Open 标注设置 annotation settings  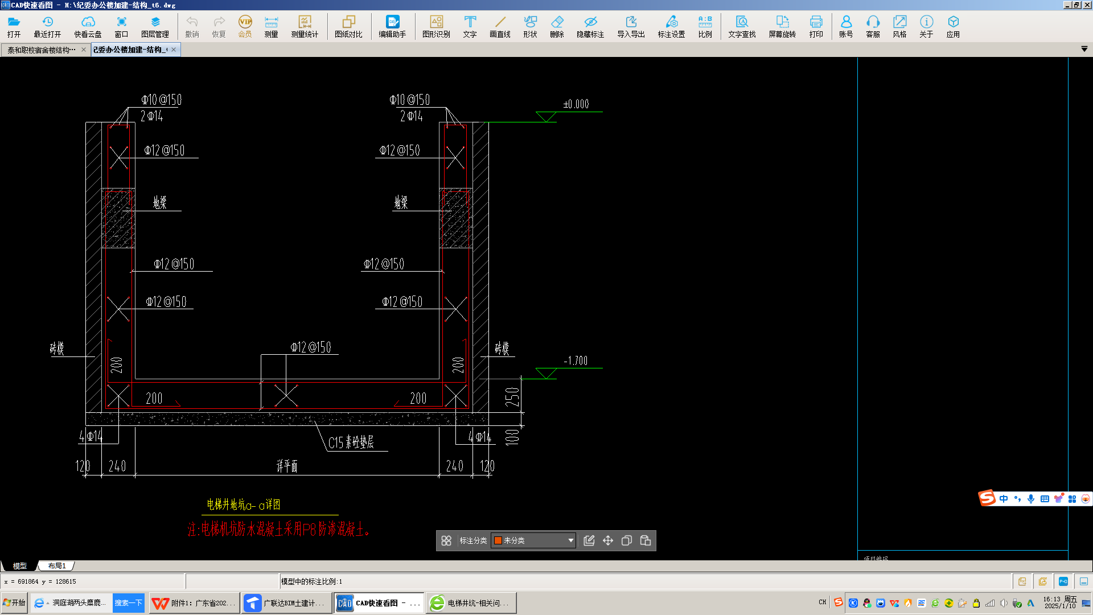(671, 26)
